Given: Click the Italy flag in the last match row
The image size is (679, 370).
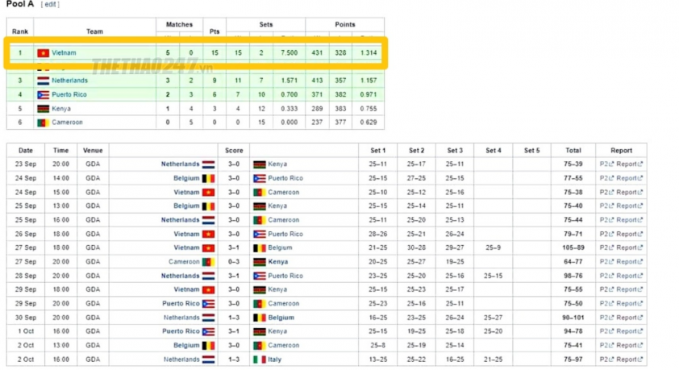Looking at the screenshot, I should click(260, 360).
